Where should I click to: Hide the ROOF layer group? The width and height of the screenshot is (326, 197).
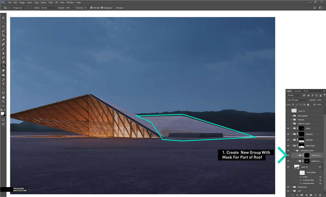pos(288,128)
